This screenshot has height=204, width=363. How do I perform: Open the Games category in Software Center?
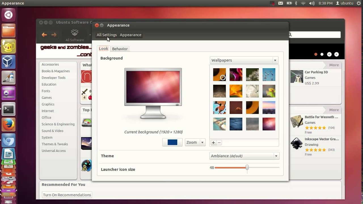47,98
